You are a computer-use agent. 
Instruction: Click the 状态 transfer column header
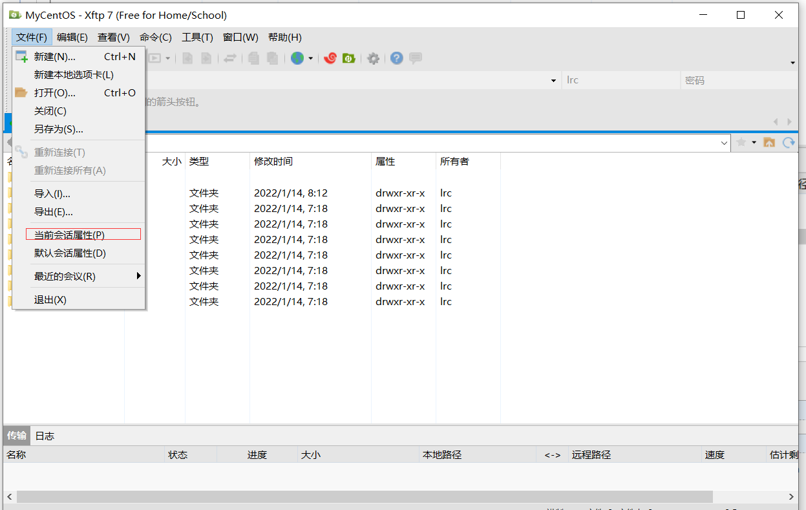tap(191, 455)
